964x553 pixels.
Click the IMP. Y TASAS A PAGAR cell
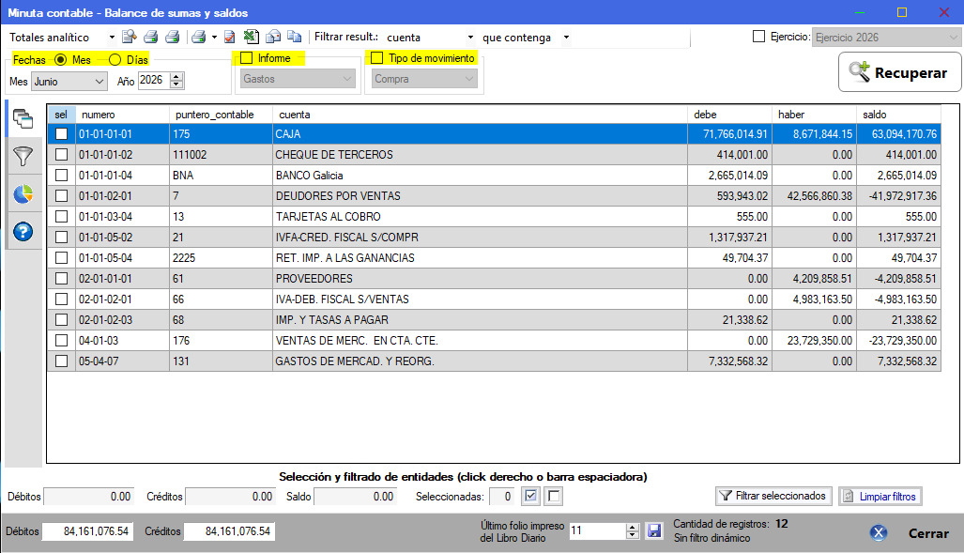pos(480,320)
